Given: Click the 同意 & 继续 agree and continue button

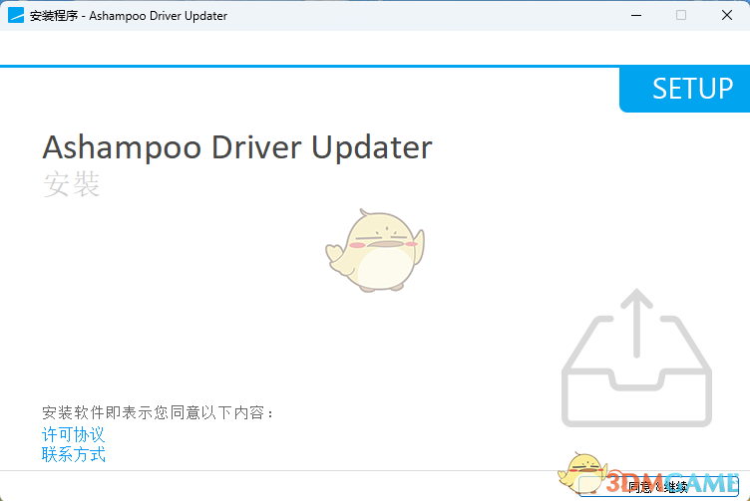Looking at the screenshot, I should 658,487.
